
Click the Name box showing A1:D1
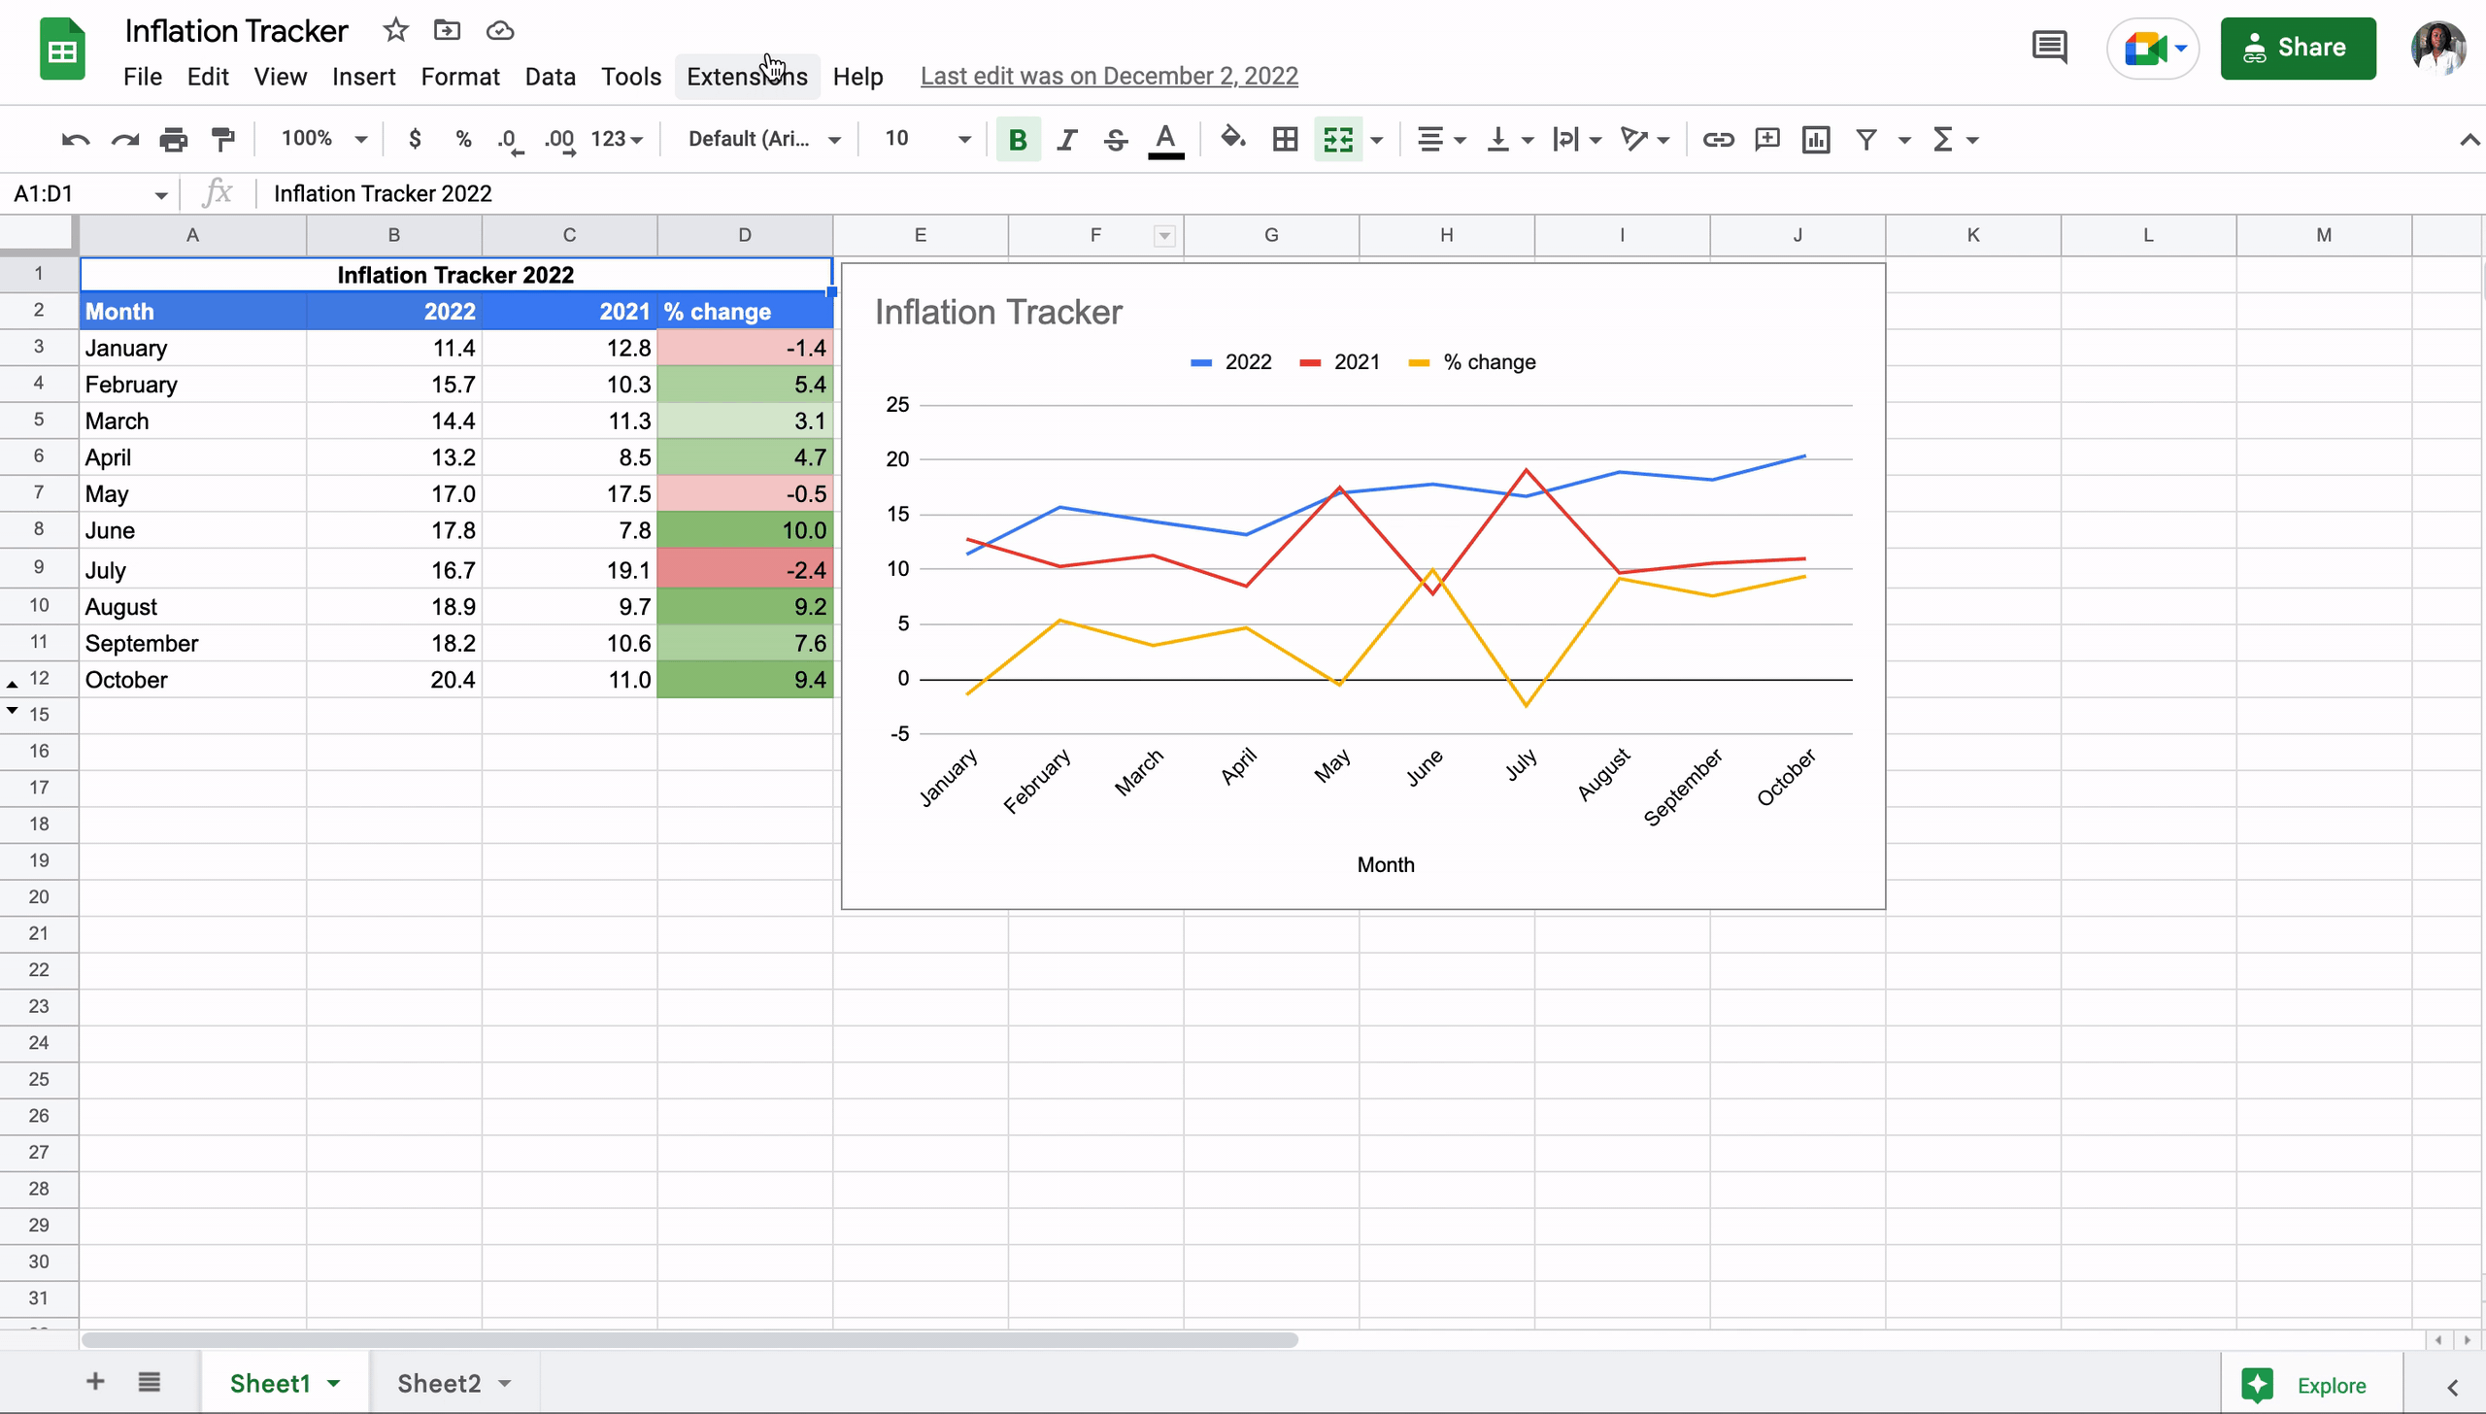click(80, 193)
